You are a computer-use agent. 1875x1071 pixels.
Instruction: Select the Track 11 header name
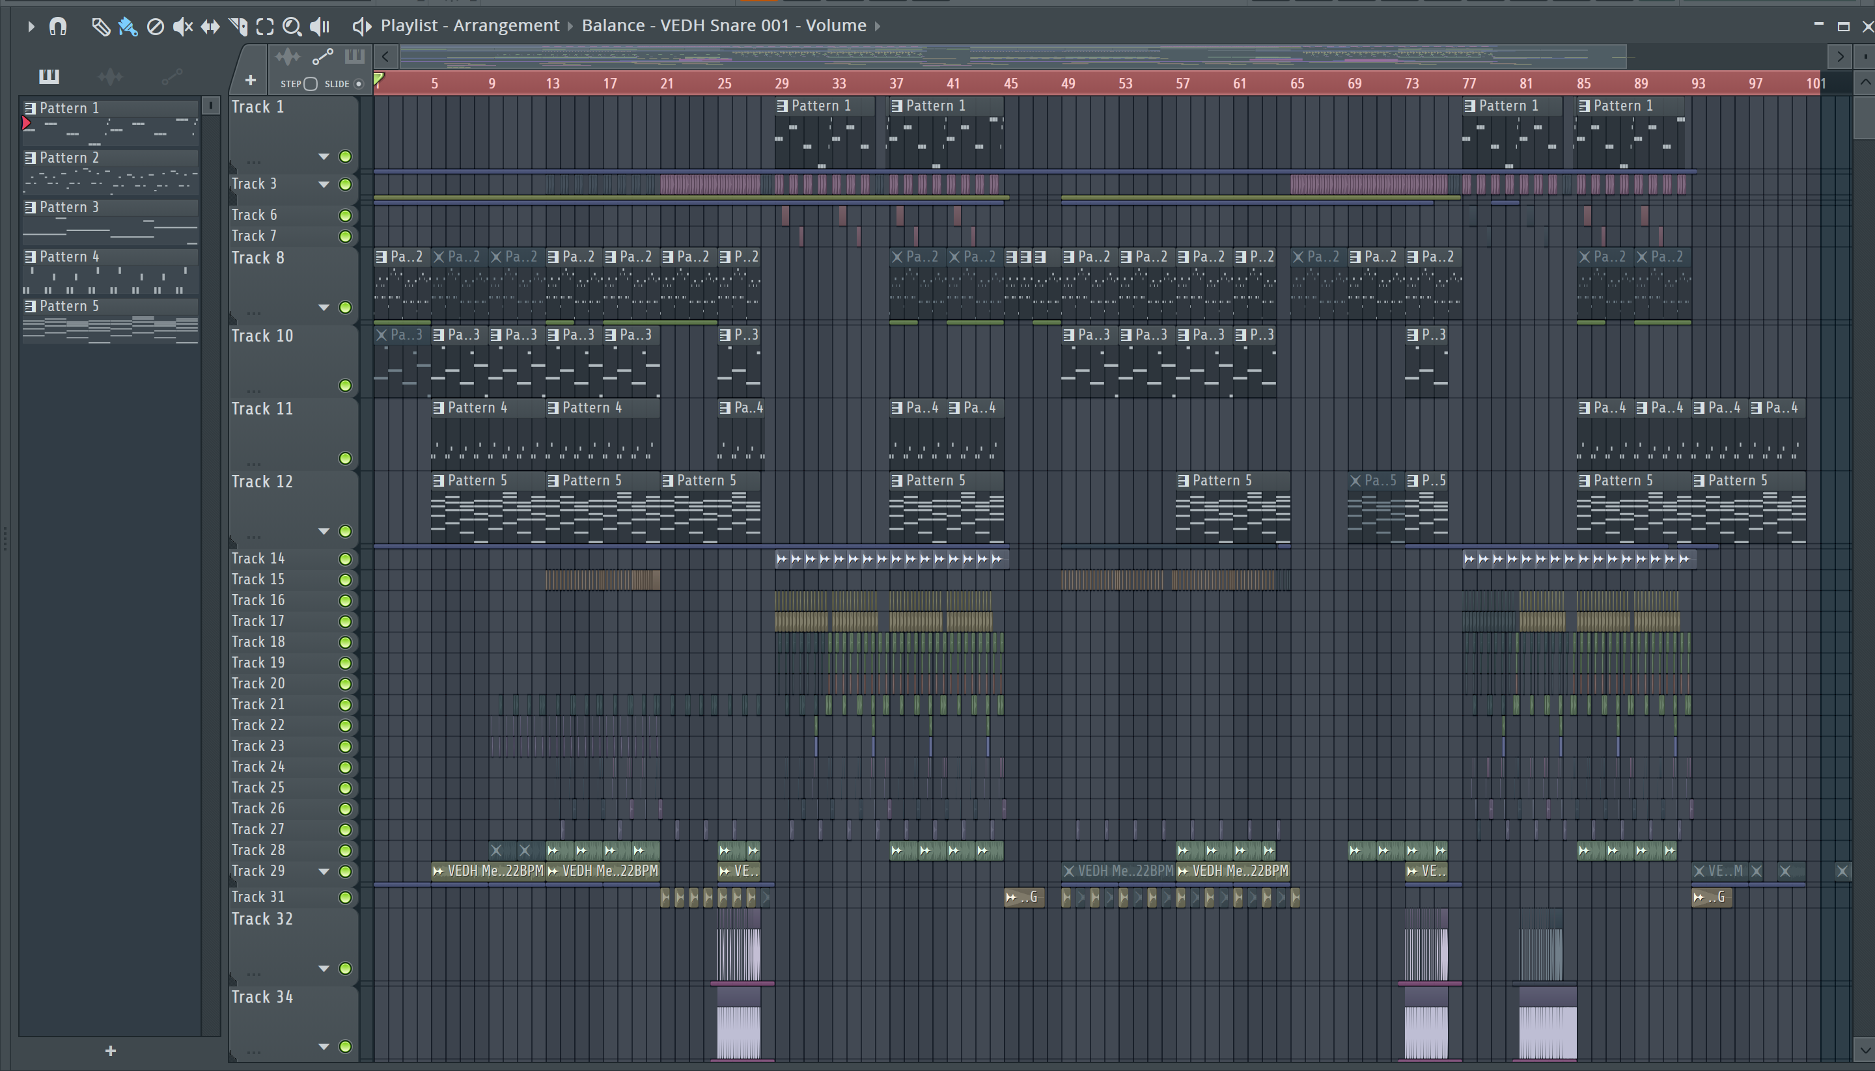[x=262, y=409]
